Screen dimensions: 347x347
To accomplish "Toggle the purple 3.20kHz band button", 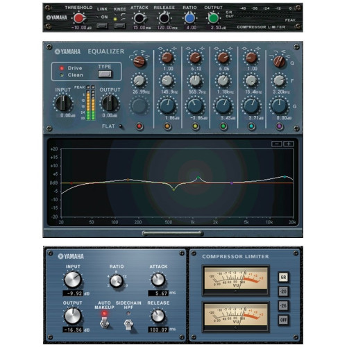I will pos(280,126).
